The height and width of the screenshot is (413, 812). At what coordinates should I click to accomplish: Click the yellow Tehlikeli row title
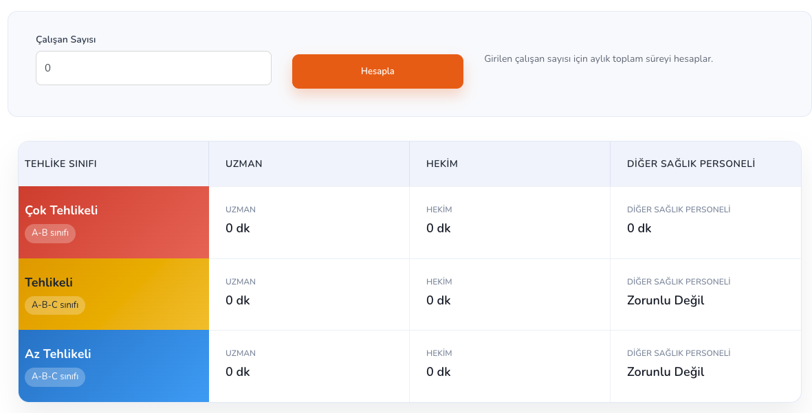49,282
